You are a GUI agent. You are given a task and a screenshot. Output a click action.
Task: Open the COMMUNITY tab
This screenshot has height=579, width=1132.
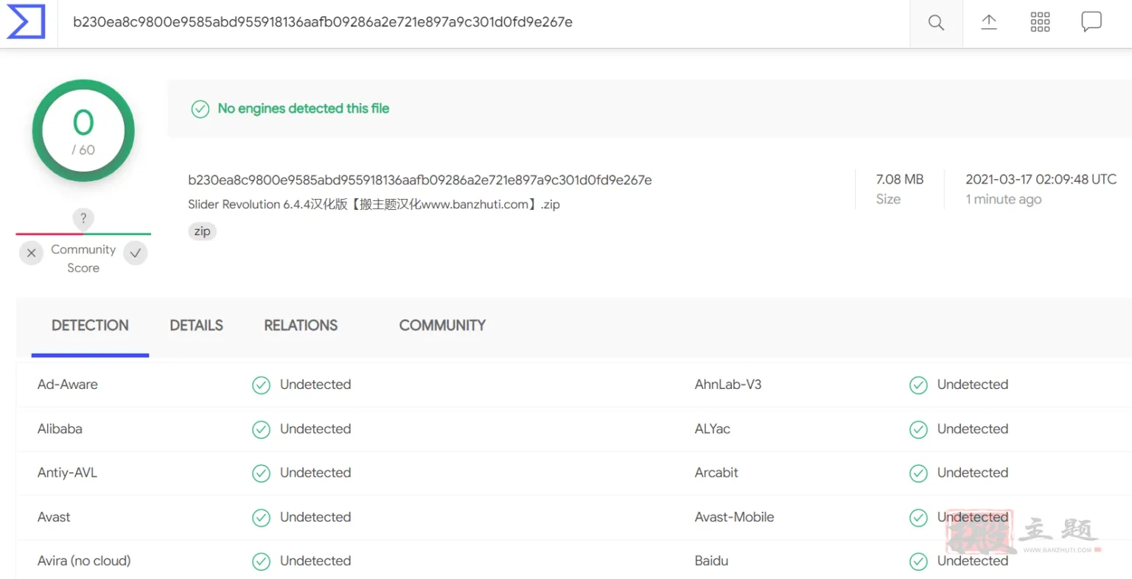[x=442, y=325]
